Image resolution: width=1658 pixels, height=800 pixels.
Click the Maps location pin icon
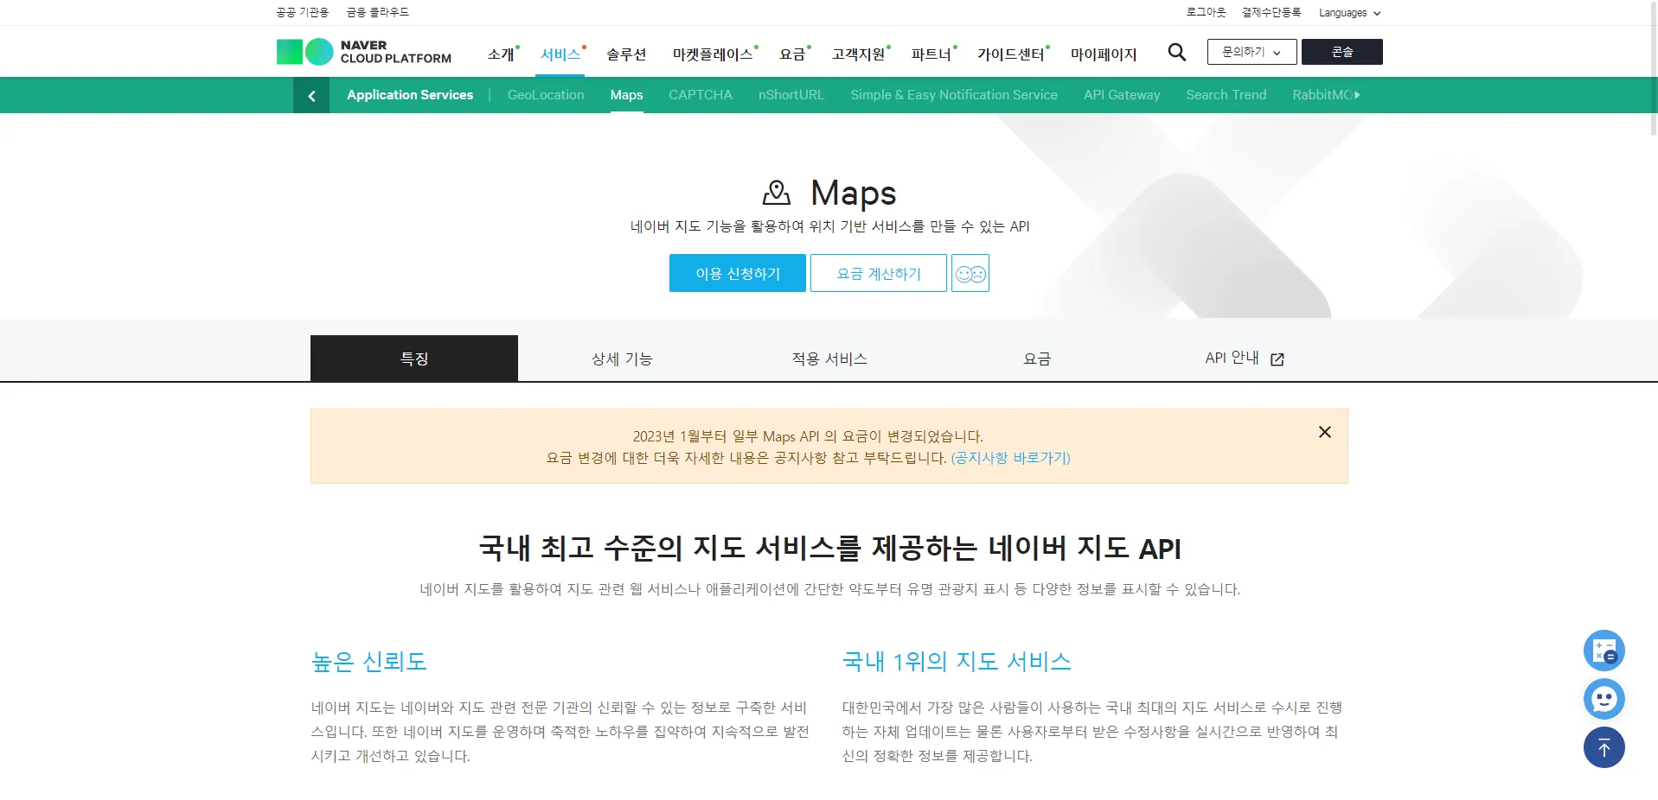click(x=777, y=193)
